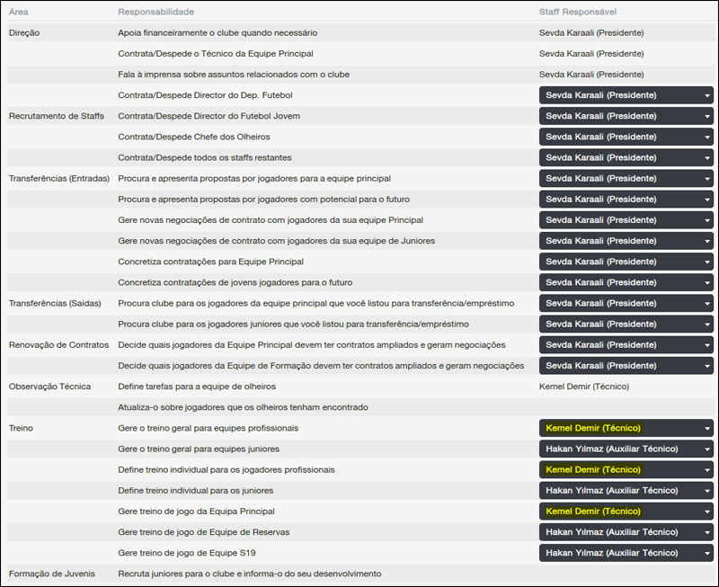Open Kemel Demir dropdown for treino geral profissionais
Screen dimensions: 719x587
pos(626,428)
